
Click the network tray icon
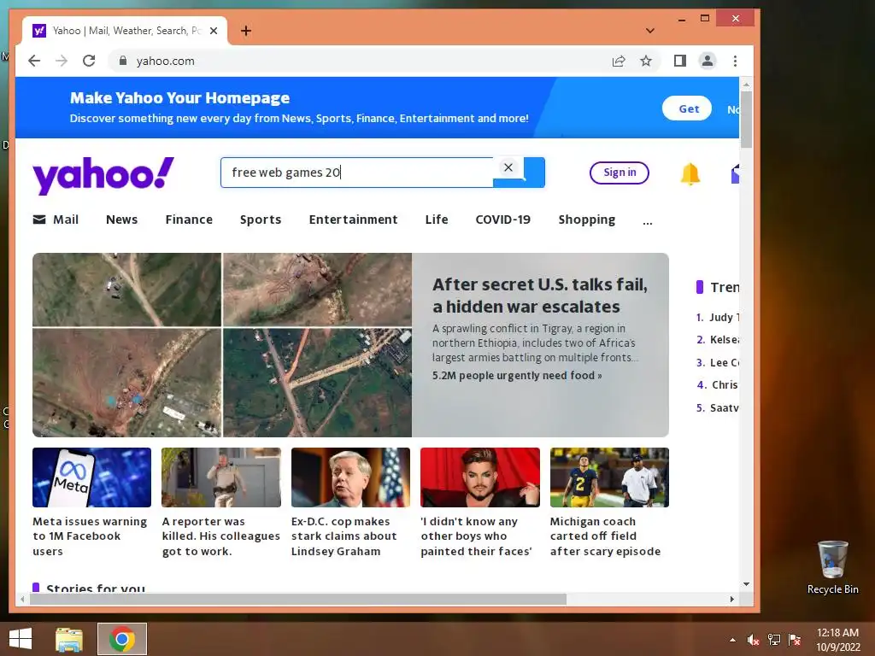(x=774, y=640)
